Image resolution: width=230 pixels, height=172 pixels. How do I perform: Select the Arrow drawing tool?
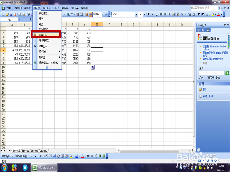(35, 156)
